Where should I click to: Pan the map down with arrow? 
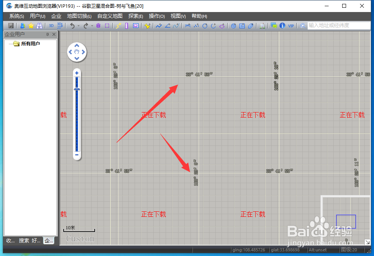[77, 59]
